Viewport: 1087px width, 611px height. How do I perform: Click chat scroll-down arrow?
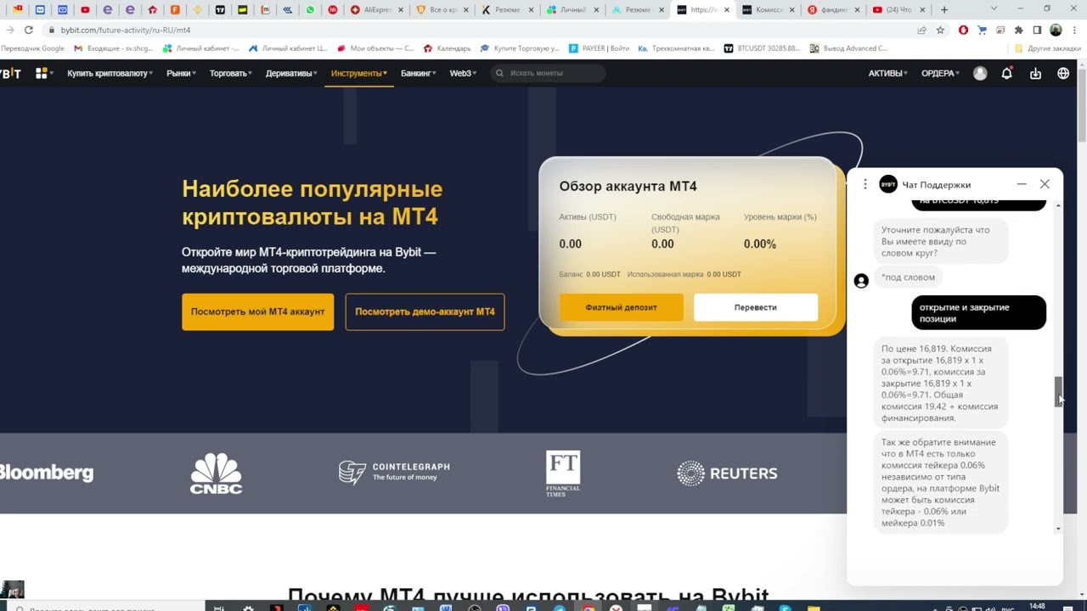click(x=1058, y=529)
